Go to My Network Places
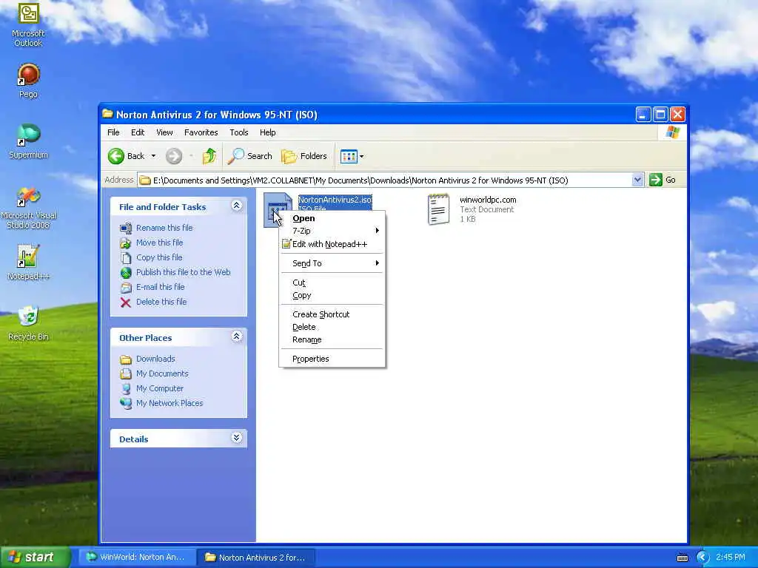This screenshot has width=758, height=568. tap(170, 403)
